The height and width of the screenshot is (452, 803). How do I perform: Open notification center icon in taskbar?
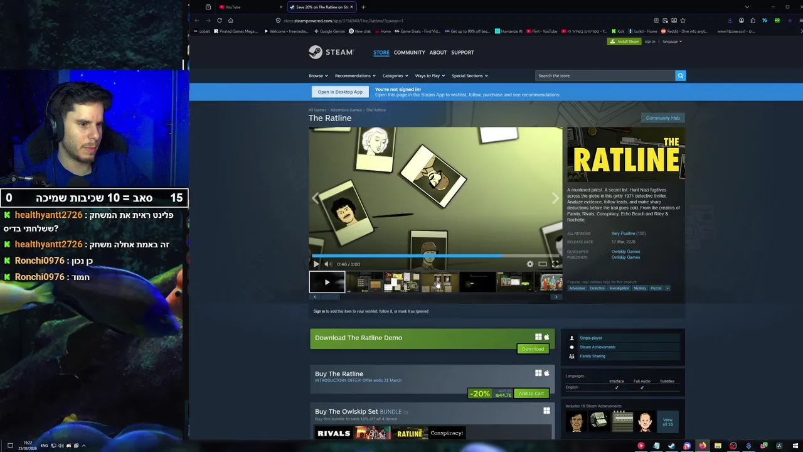[x=10, y=446]
